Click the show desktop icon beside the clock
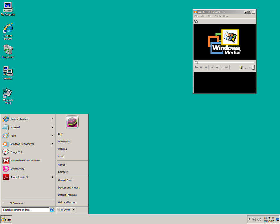The height and width of the screenshot is (224, 280). [x=277, y=219]
